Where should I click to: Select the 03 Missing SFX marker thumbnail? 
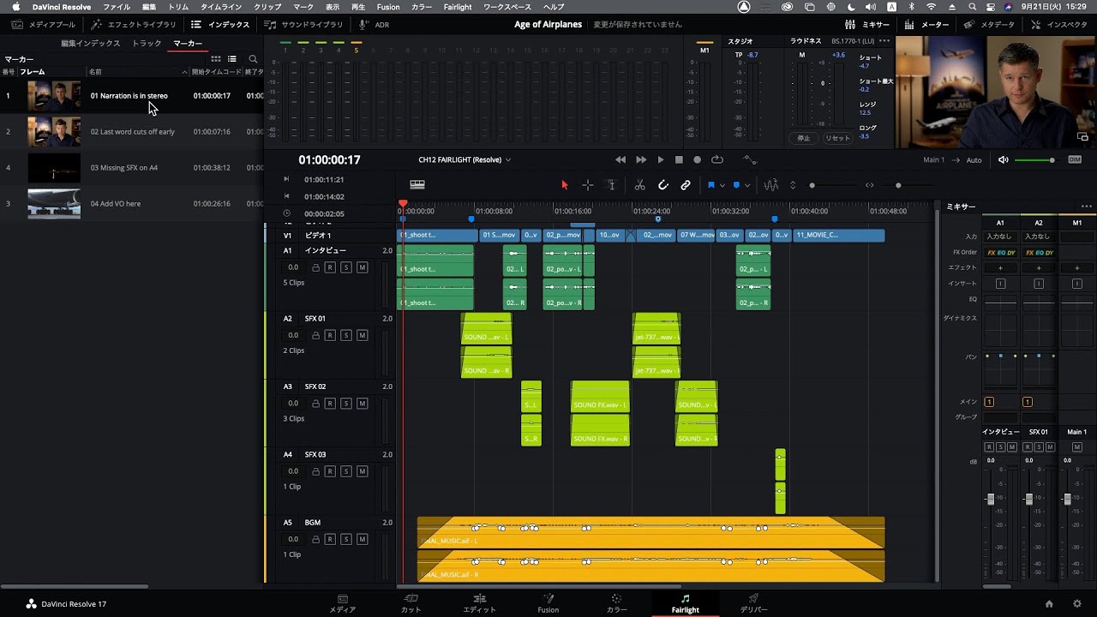coord(53,167)
